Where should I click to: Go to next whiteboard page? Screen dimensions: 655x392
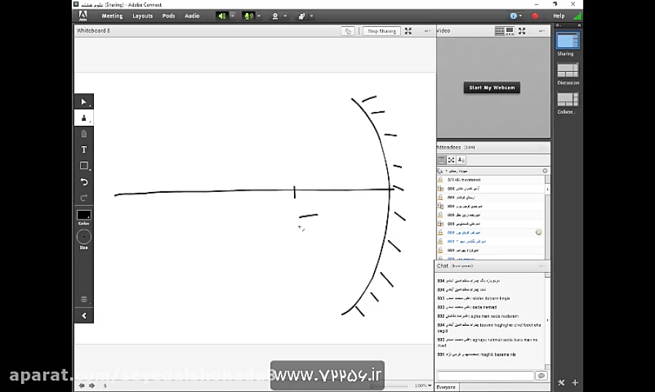point(92,385)
